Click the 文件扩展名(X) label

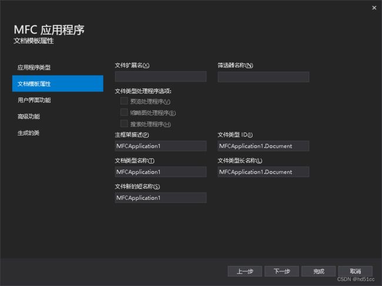[132, 66]
